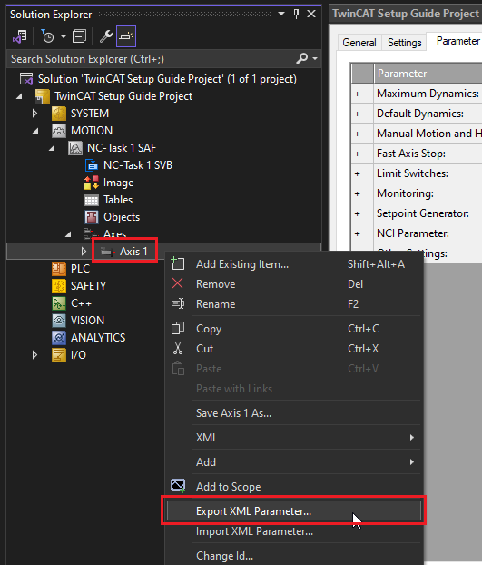Screen dimensions: 482x565
Task: Choose Cut from the context menu
Action: tap(294, 349)
